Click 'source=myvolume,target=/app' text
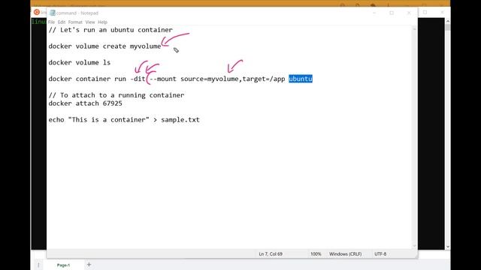 [232, 79]
